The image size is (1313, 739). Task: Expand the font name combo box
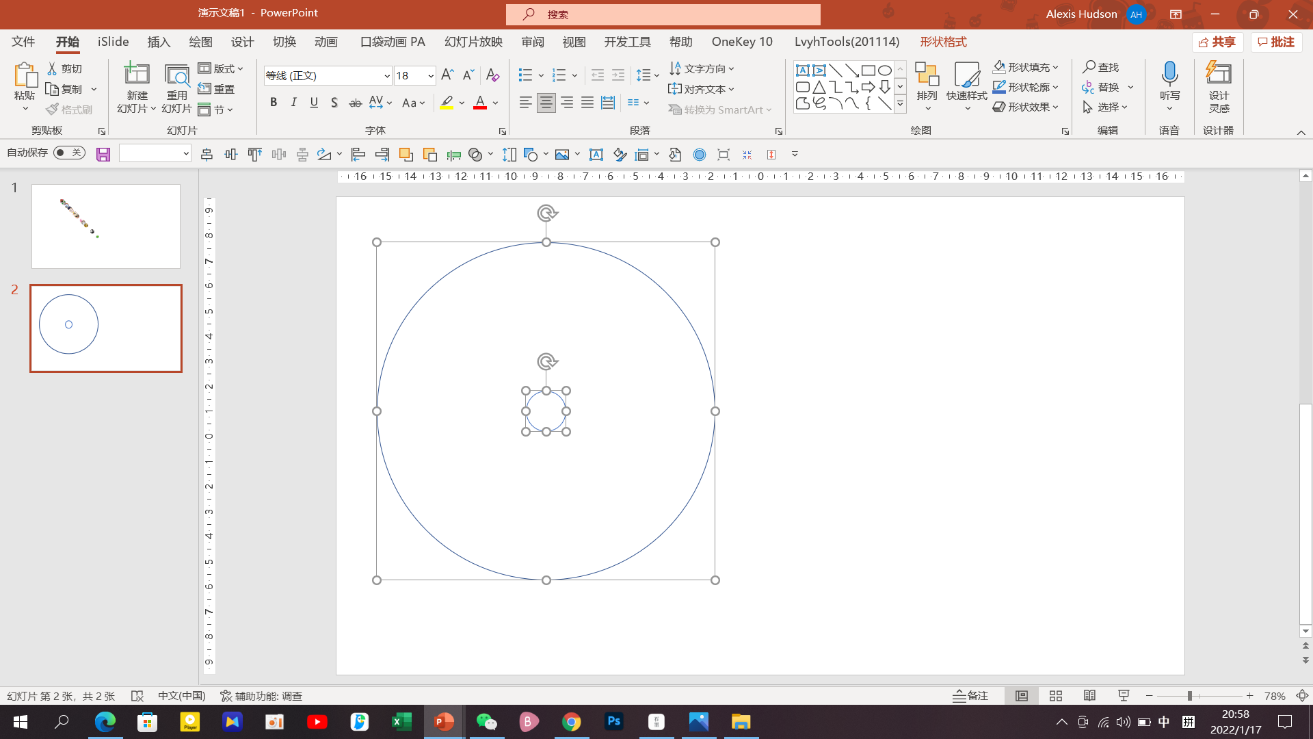click(386, 76)
